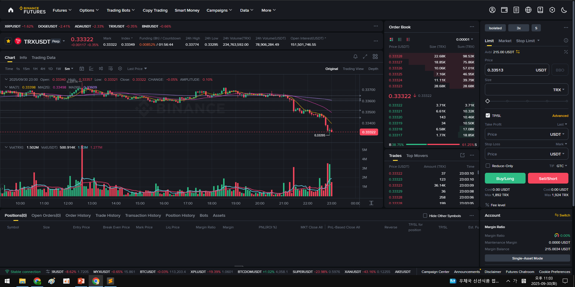Open Stop Loss trigger Mark dropdown
The width and height of the screenshot is (575, 287).
tap(561, 144)
